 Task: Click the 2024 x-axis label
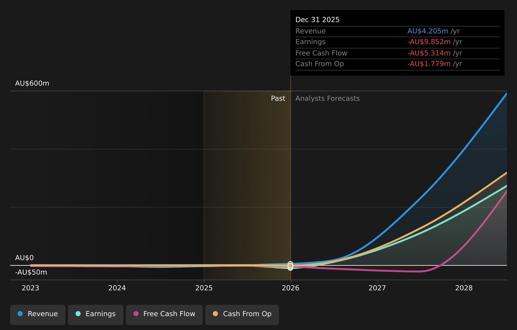click(x=117, y=288)
